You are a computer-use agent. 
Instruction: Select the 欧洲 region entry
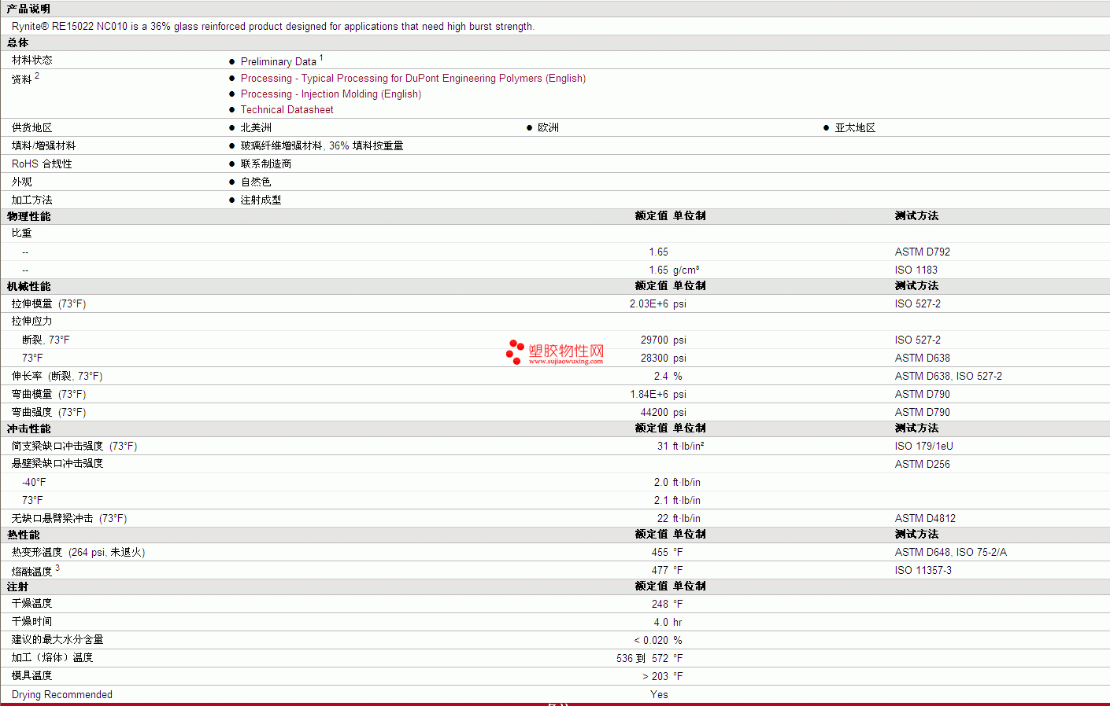[548, 127]
